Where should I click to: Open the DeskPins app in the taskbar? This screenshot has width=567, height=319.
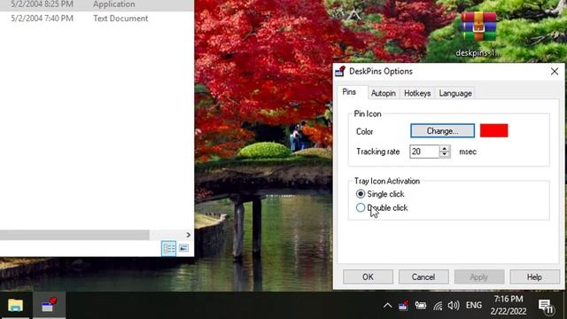[x=50, y=306]
